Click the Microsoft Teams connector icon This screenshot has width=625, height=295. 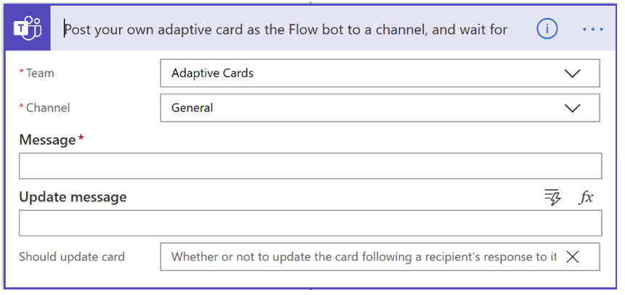point(28,28)
